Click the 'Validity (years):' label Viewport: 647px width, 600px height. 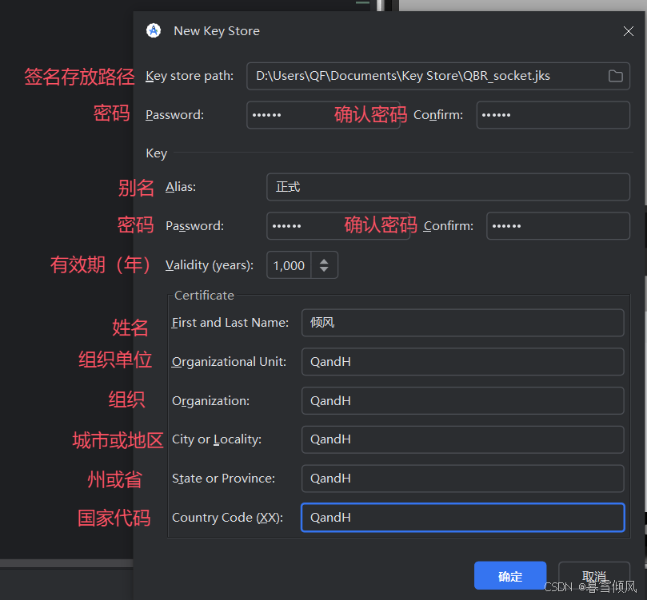(x=210, y=265)
